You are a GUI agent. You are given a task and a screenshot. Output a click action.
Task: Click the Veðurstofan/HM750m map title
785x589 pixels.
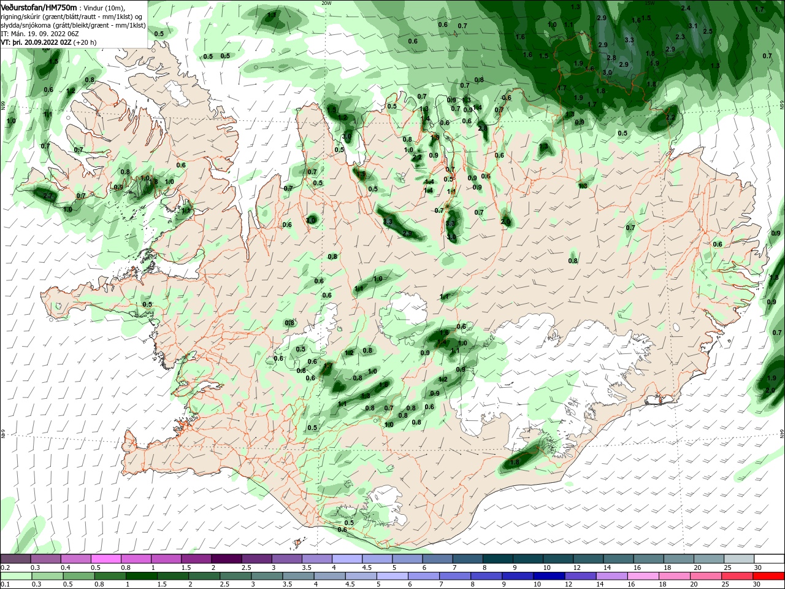tap(39, 7)
